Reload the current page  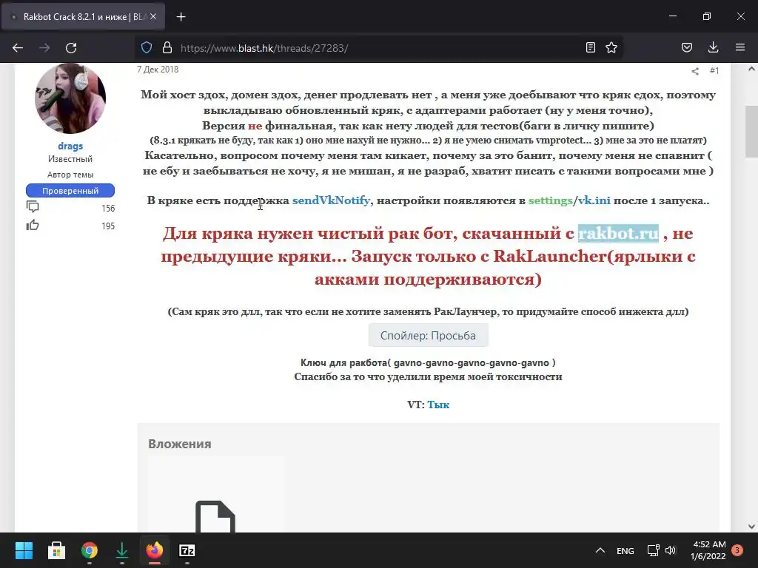pyautogui.click(x=71, y=48)
